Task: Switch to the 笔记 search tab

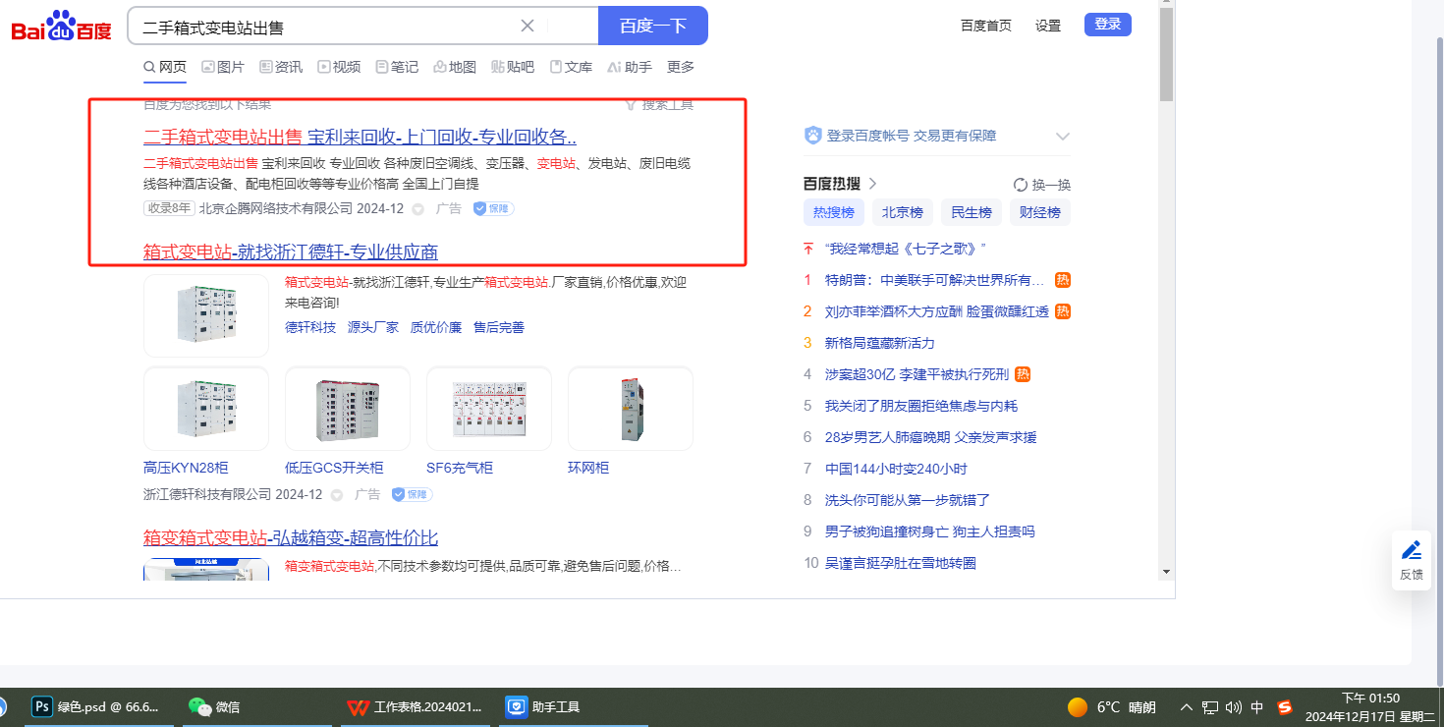Action: coord(397,67)
